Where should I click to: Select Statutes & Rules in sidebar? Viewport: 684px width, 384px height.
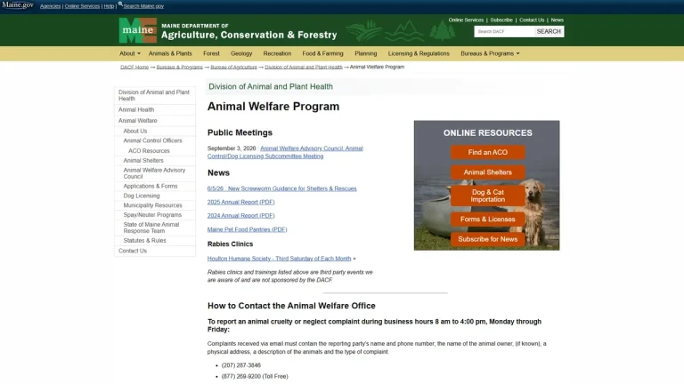157,240
